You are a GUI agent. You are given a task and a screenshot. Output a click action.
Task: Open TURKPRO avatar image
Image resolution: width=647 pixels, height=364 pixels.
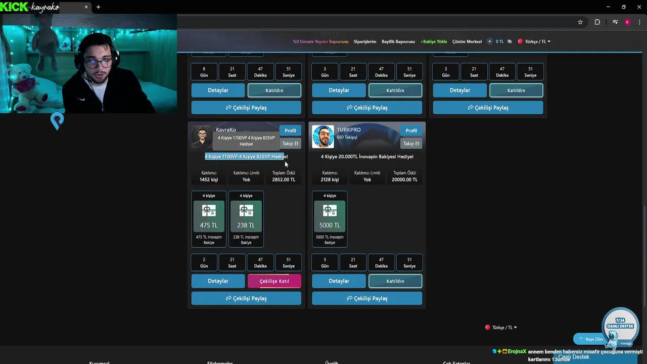(x=323, y=137)
